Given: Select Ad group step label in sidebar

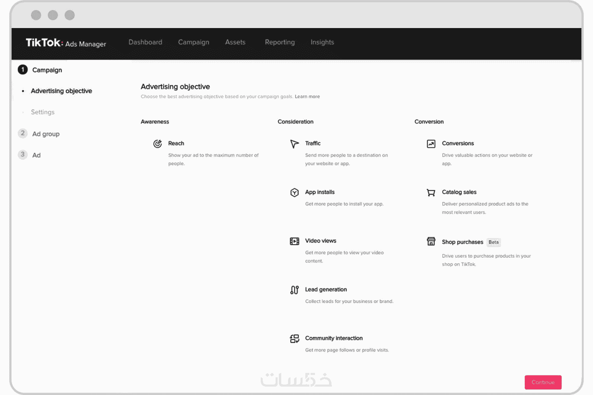Looking at the screenshot, I should (46, 134).
